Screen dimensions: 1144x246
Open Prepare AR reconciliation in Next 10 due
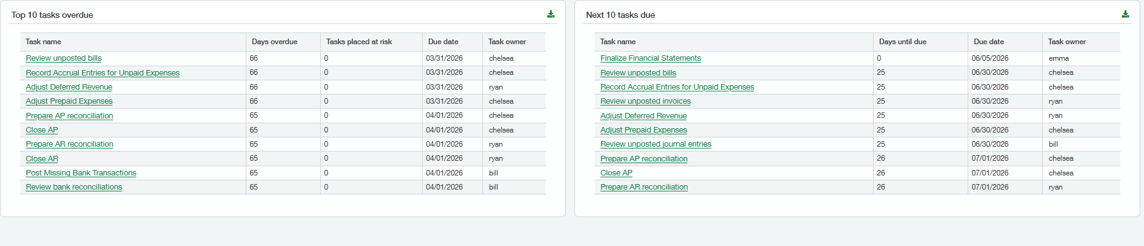[x=644, y=187]
